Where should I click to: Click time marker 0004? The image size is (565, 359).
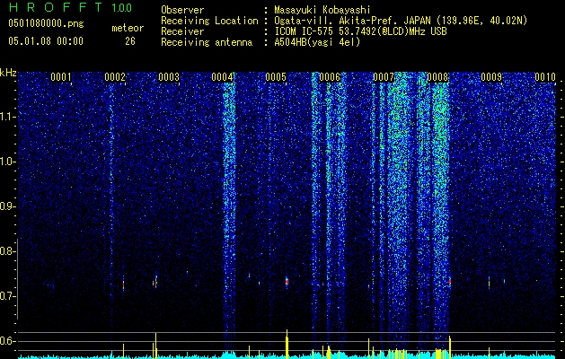point(222,77)
